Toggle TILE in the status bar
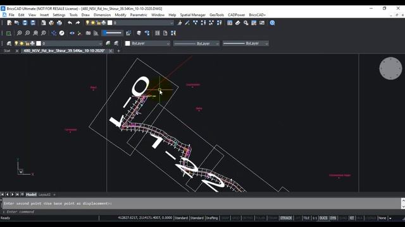 tap(306, 218)
